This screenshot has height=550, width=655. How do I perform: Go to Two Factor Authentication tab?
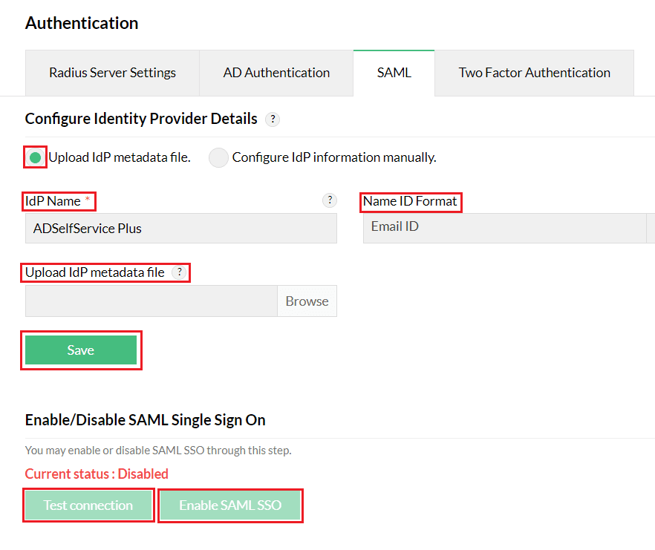click(x=534, y=73)
